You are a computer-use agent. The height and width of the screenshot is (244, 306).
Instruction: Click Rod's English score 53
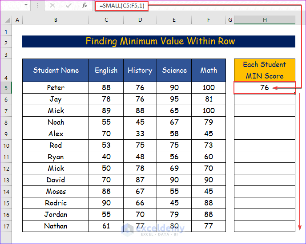point(106,145)
